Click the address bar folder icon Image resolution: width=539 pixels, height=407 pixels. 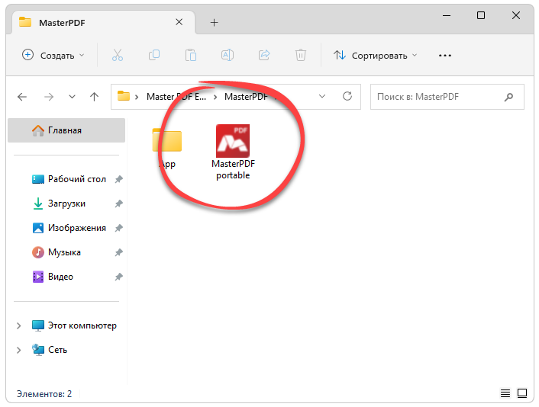124,96
